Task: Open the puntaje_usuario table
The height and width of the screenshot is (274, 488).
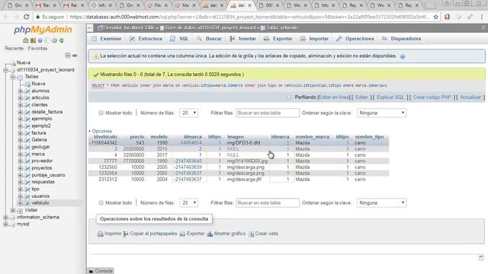Action: coord(48,175)
